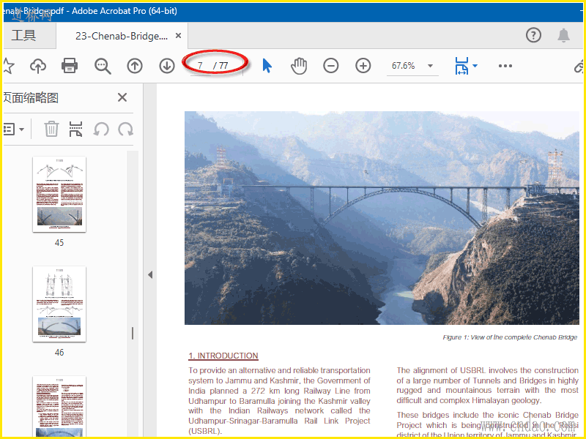Select the arrow selection tool

pos(267,66)
